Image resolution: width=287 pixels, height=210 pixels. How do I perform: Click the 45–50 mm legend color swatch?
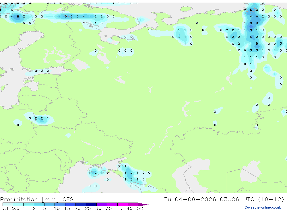point(133,204)
